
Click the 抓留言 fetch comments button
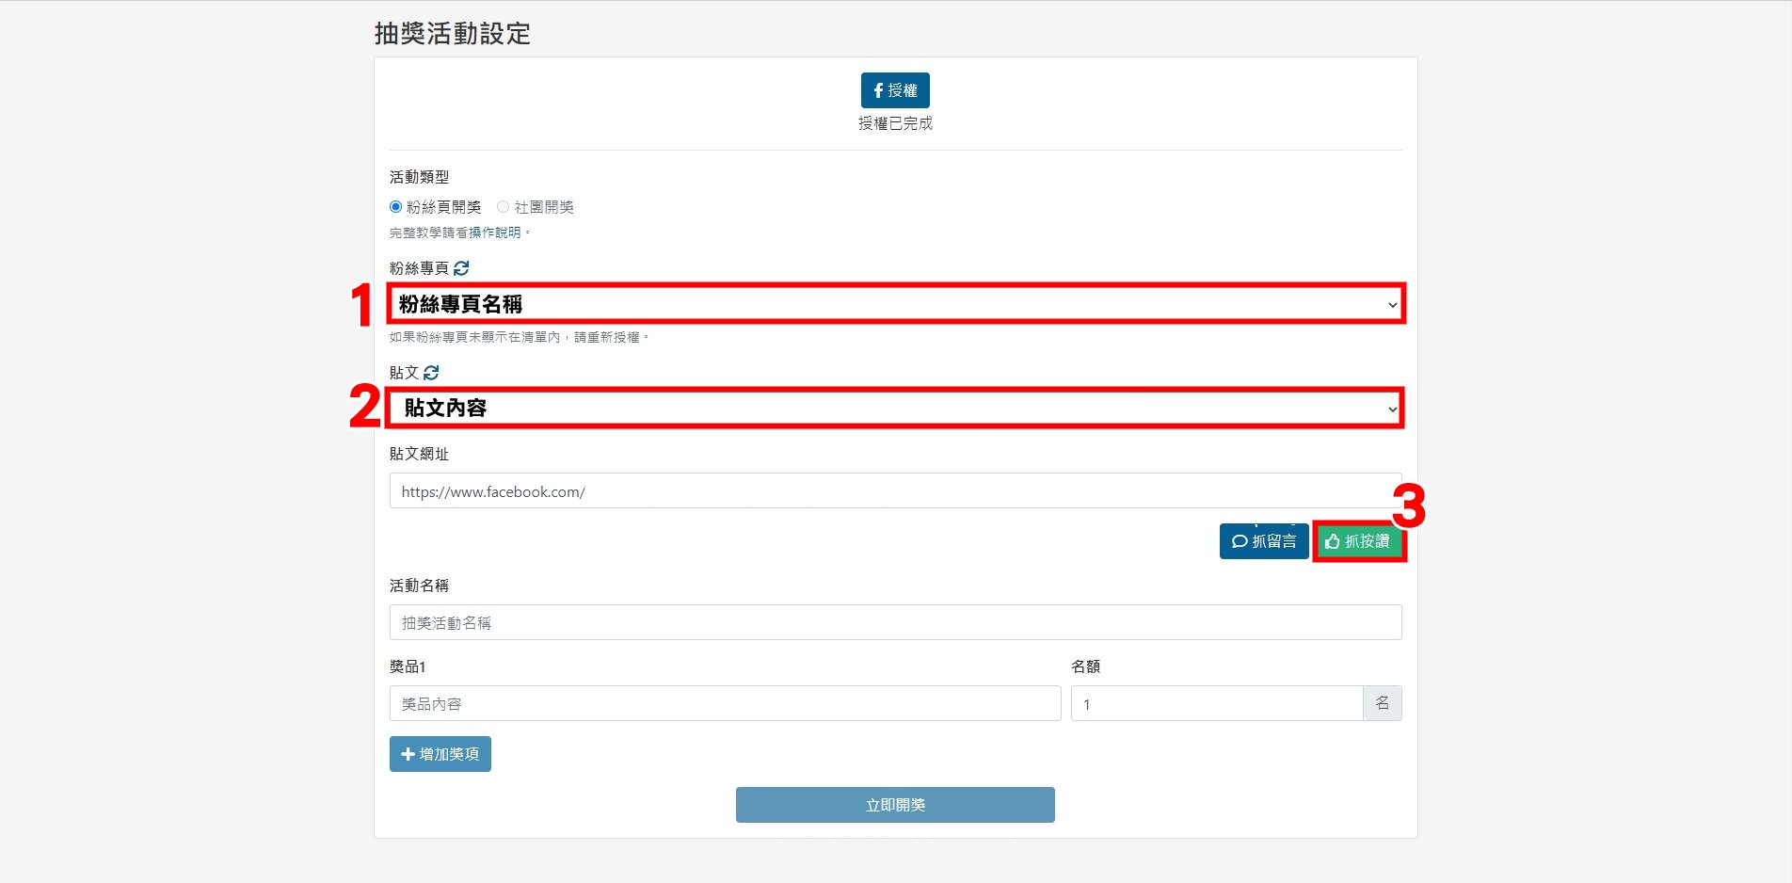tap(1264, 541)
